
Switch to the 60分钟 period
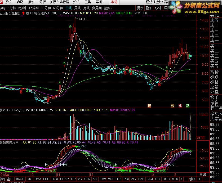tap(58, 8)
